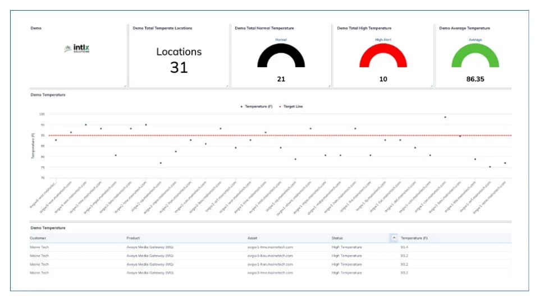Toggle the Target Line series in chart legend
Screen dimensions: 539x301
[x=291, y=106]
